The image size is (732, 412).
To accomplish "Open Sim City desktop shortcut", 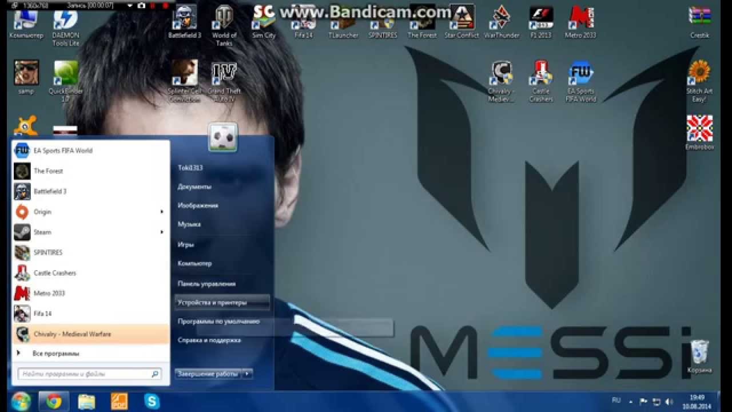I will (264, 22).
